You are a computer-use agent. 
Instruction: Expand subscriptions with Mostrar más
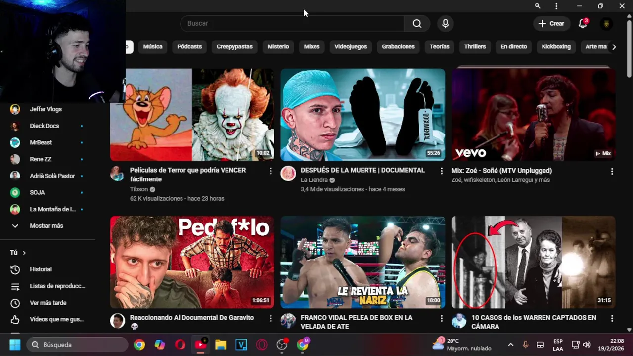click(x=48, y=226)
